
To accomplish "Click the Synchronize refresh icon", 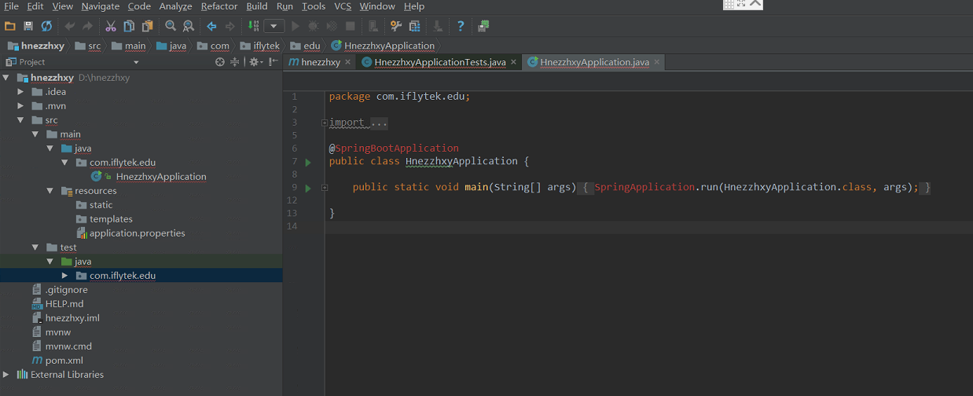I will click(x=46, y=26).
